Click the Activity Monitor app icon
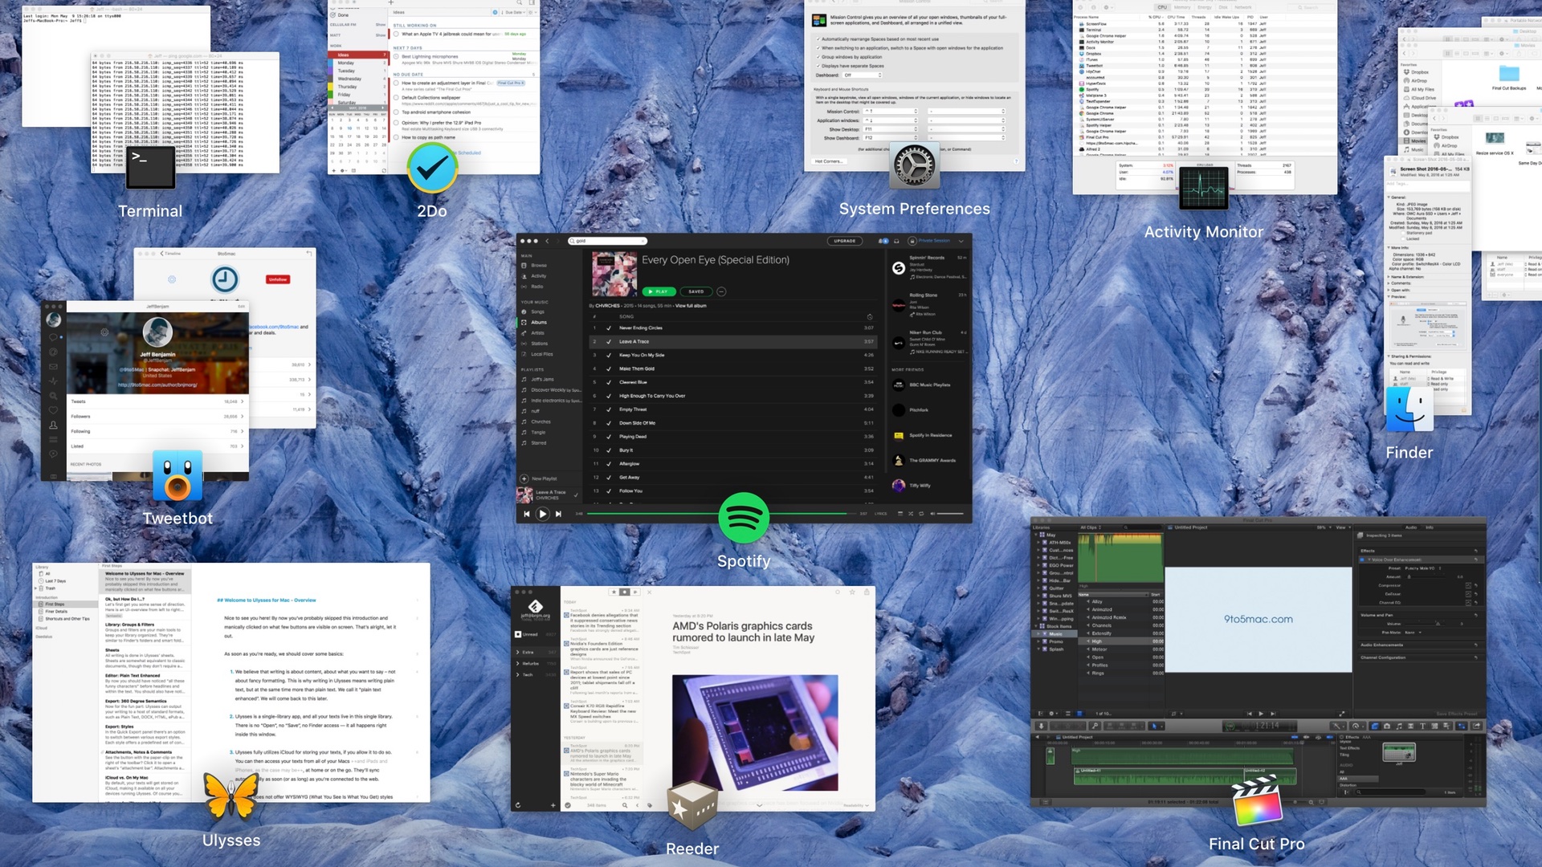 tap(1203, 188)
